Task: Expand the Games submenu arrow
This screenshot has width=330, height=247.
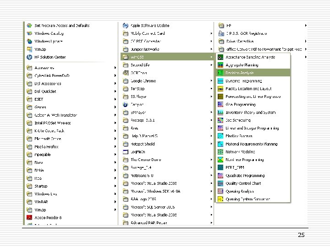Action: point(115,107)
